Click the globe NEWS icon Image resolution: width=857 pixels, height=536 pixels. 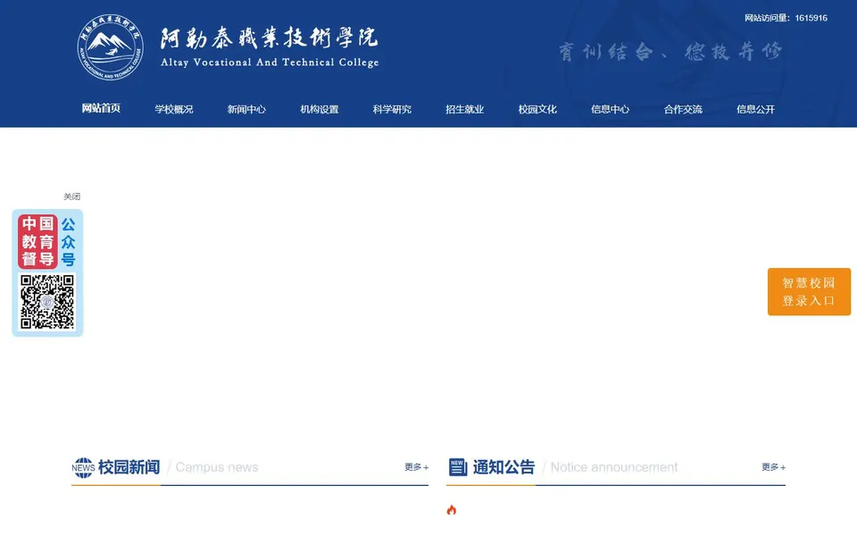(x=83, y=467)
